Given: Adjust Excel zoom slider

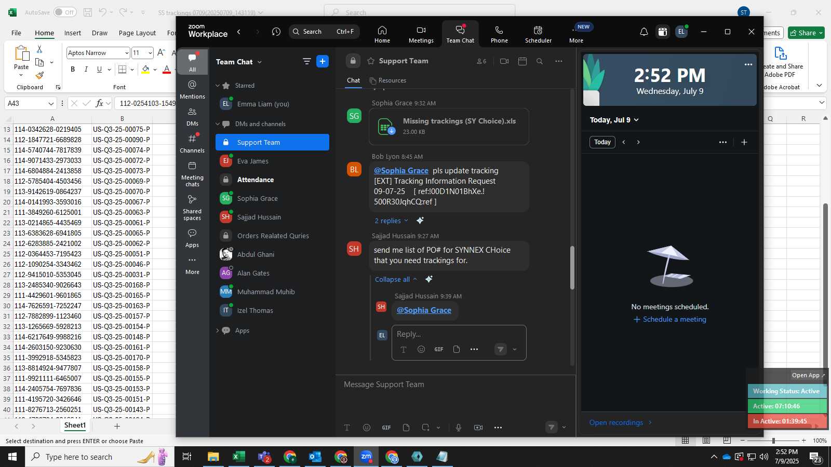Looking at the screenshot, I should (773, 441).
